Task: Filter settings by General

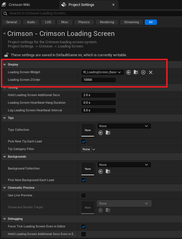Action: click(x=12, y=22)
